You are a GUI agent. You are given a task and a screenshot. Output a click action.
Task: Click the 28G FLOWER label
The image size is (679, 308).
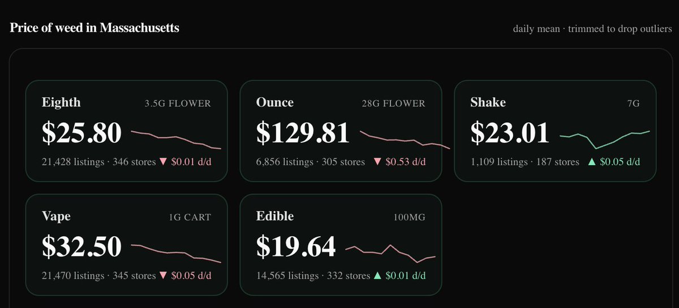click(x=393, y=103)
